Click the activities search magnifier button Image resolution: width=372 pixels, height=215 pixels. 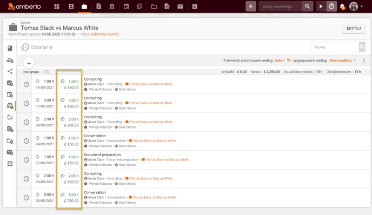click(x=362, y=47)
